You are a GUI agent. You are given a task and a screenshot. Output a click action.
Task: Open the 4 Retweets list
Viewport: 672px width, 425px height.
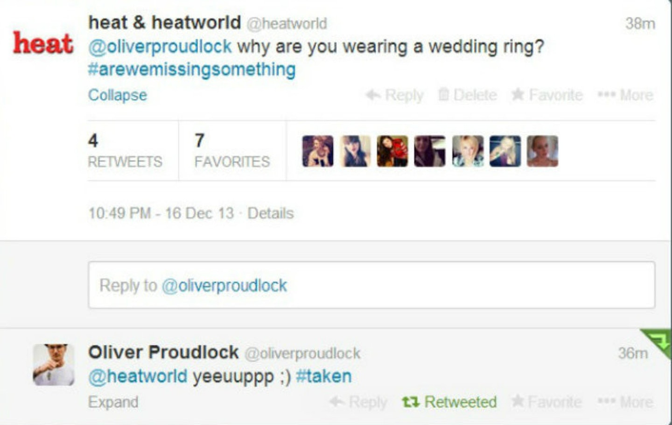[125, 151]
